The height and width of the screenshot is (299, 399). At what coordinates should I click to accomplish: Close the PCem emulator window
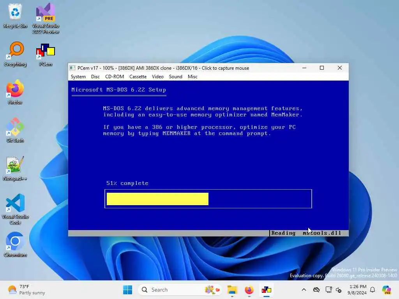click(340, 68)
